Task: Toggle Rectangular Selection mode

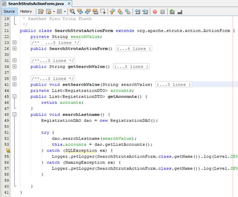Action: (103, 11)
